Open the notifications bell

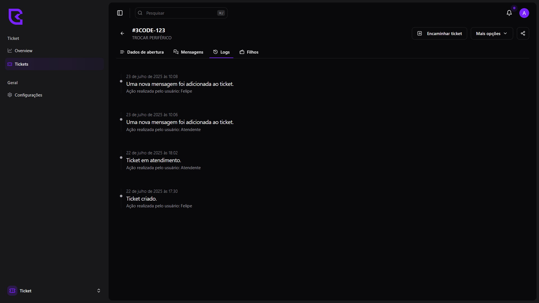[x=509, y=13]
